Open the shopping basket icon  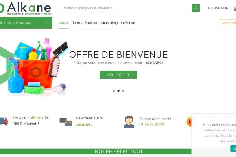(x=235, y=8)
